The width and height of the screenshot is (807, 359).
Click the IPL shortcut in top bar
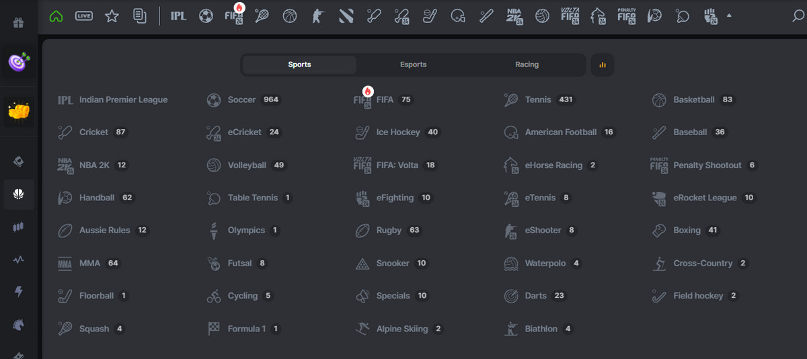pyautogui.click(x=178, y=16)
